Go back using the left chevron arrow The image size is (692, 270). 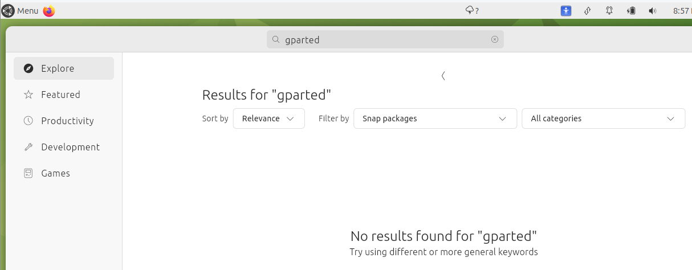click(x=443, y=76)
